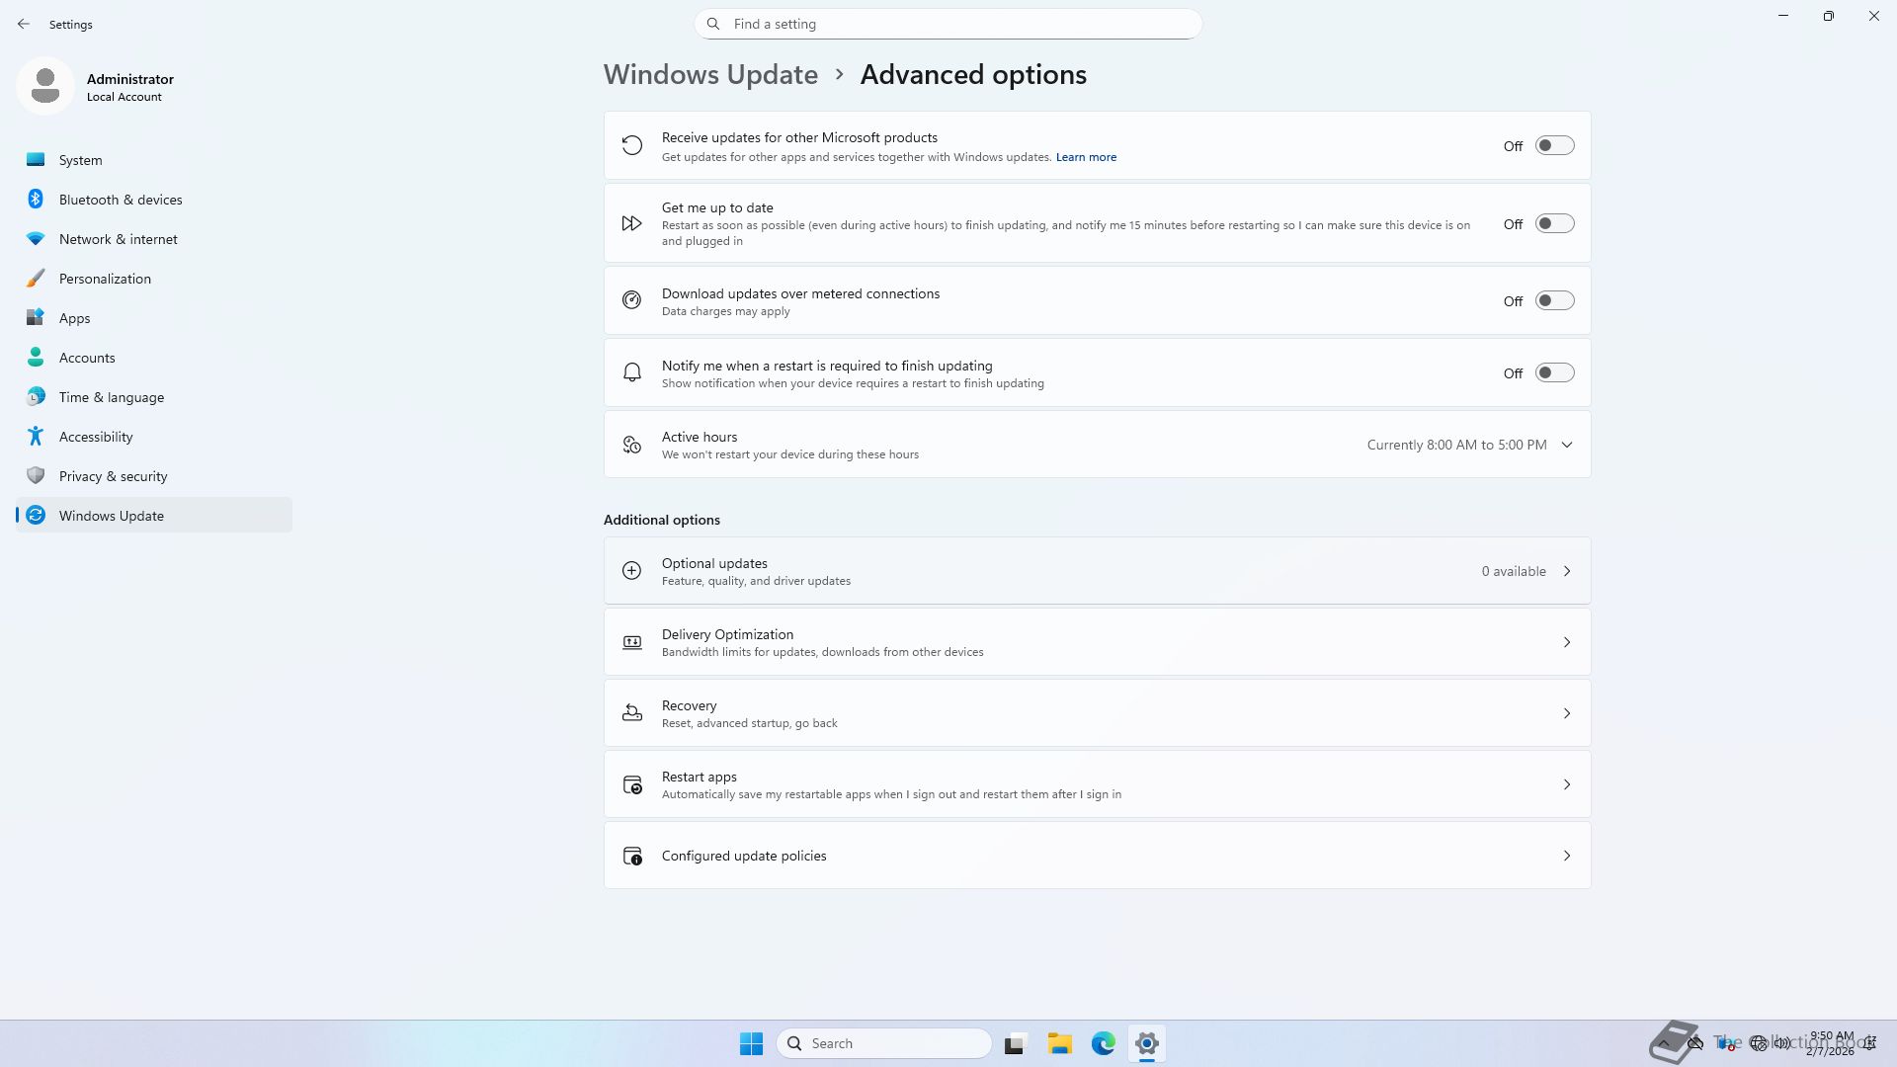Click the Personalization paintbrush icon
The height and width of the screenshot is (1067, 1897).
click(x=36, y=278)
